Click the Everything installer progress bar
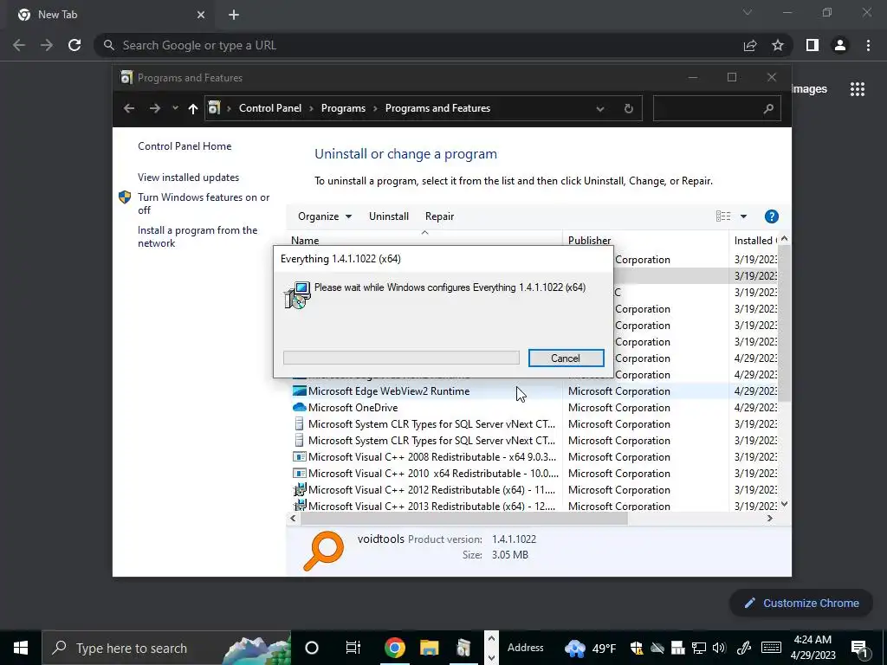887x665 pixels. point(401,358)
